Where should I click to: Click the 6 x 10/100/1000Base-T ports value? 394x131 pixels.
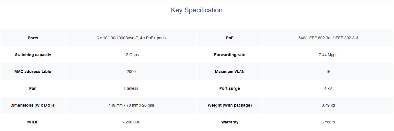point(131,38)
